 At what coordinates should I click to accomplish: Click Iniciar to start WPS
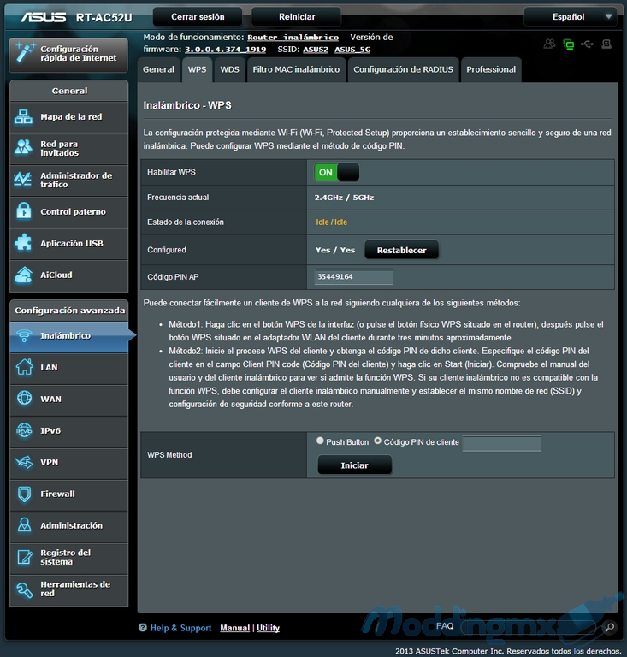tap(354, 465)
